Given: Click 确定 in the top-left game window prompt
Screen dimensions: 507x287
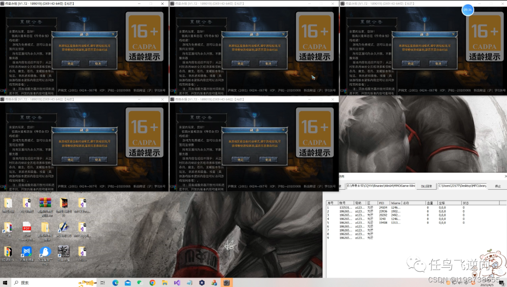Looking at the screenshot, I should point(70,63).
